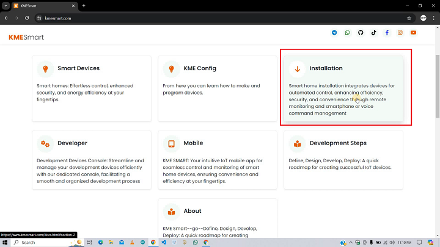Open VLC media player from the taskbar
The image size is (440, 247).
coord(132,243)
